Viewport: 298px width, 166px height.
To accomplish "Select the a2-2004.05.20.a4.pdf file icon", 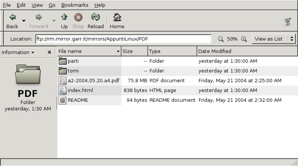I will tap(62, 81).
